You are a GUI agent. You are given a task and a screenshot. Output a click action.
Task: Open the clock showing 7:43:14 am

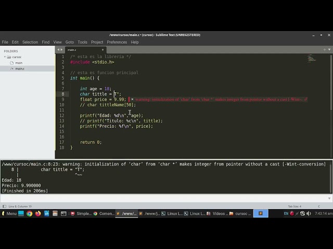(324, 213)
